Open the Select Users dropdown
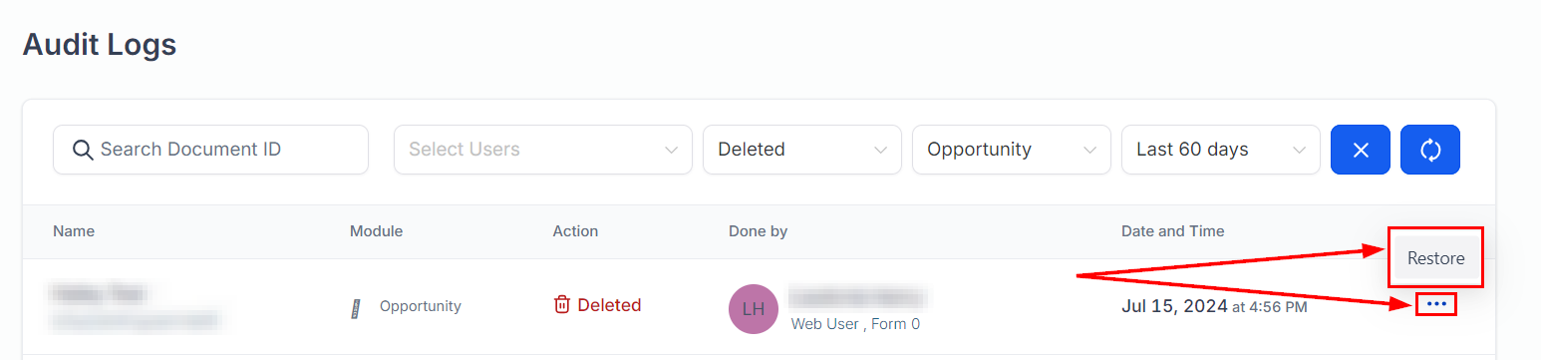Viewport: 1541px width, 360px height. click(x=543, y=150)
